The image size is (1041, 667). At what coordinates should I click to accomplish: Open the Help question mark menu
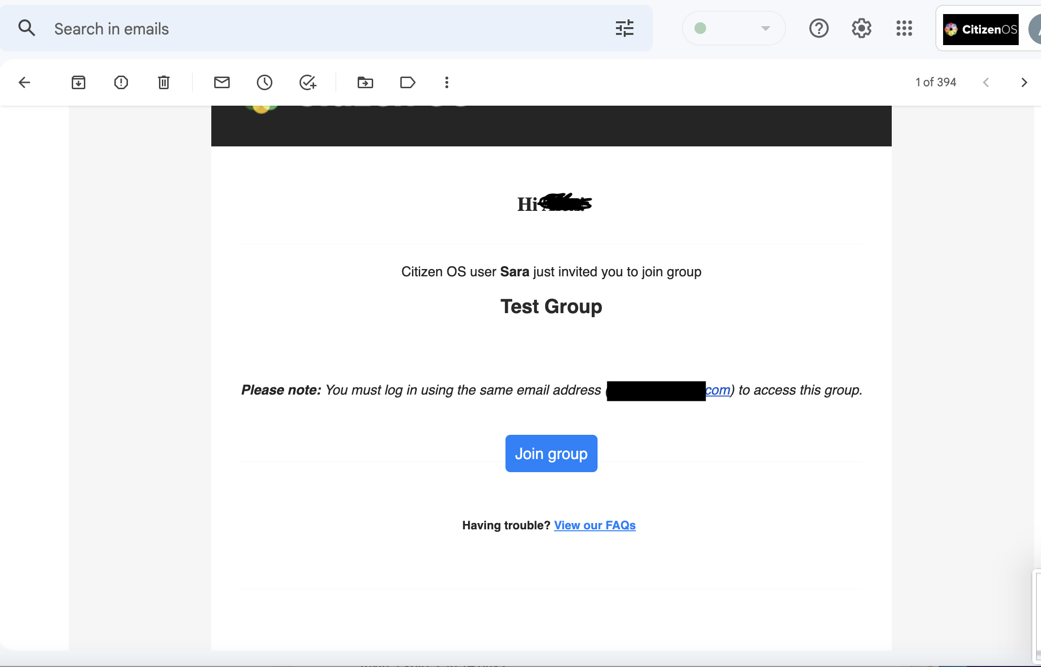click(819, 28)
